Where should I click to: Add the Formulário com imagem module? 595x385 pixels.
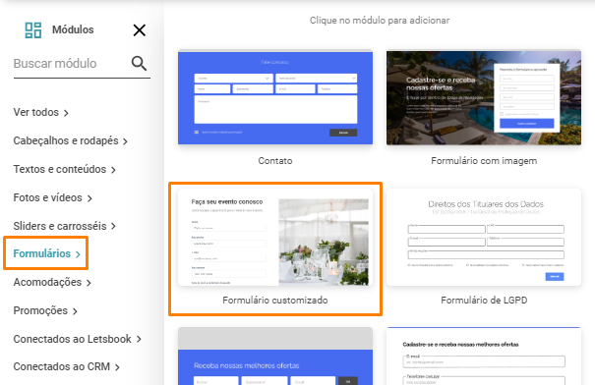pyautogui.click(x=484, y=97)
